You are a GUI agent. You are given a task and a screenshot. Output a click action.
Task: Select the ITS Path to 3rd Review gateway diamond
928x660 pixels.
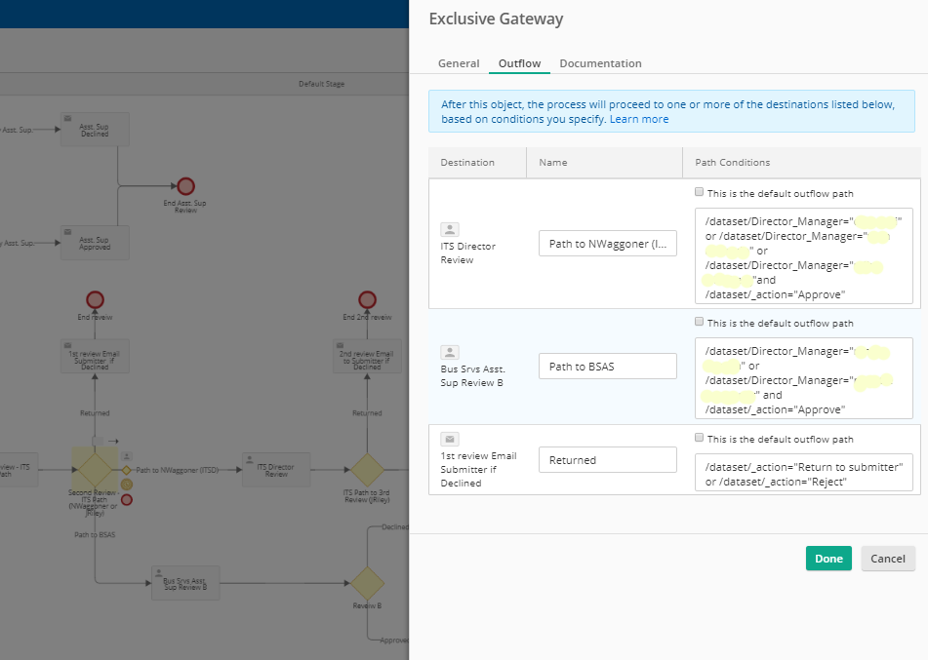[367, 470]
